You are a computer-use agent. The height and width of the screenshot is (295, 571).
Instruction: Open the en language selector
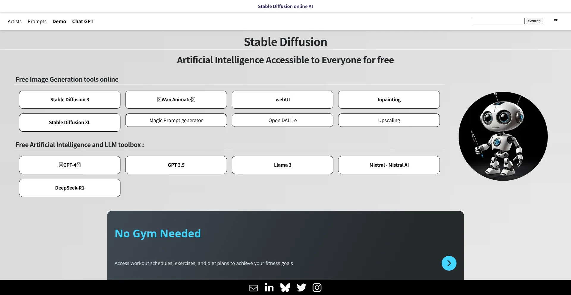(x=556, y=20)
